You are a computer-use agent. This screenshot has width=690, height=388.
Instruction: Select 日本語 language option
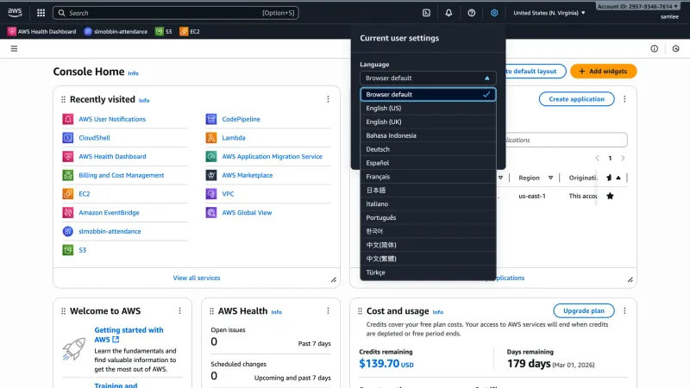pos(428,190)
